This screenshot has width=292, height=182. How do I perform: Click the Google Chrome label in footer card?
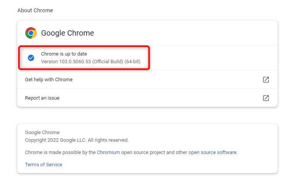[42, 133]
